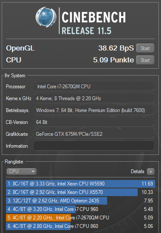Click the Information text field

click(94, 146)
